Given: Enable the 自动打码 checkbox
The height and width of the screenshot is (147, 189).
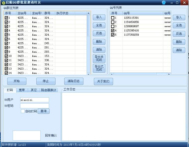Looking at the screenshot, I should [23, 111].
